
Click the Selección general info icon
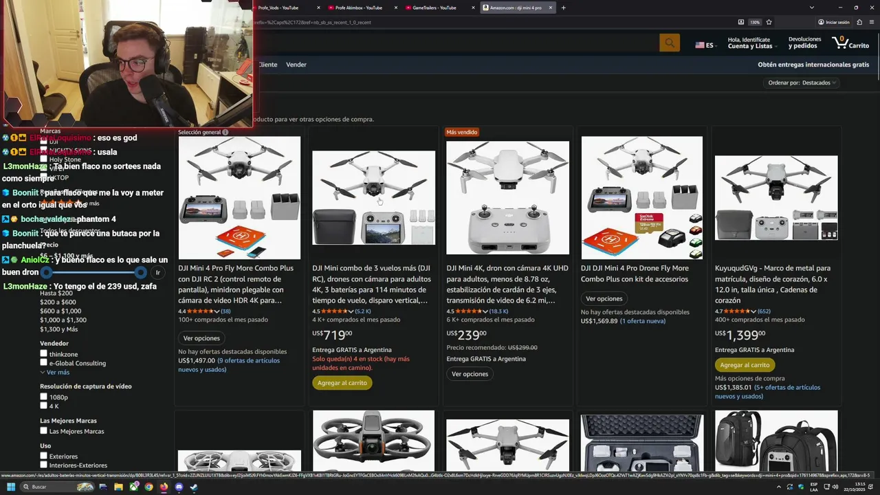pyautogui.click(x=225, y=132)
